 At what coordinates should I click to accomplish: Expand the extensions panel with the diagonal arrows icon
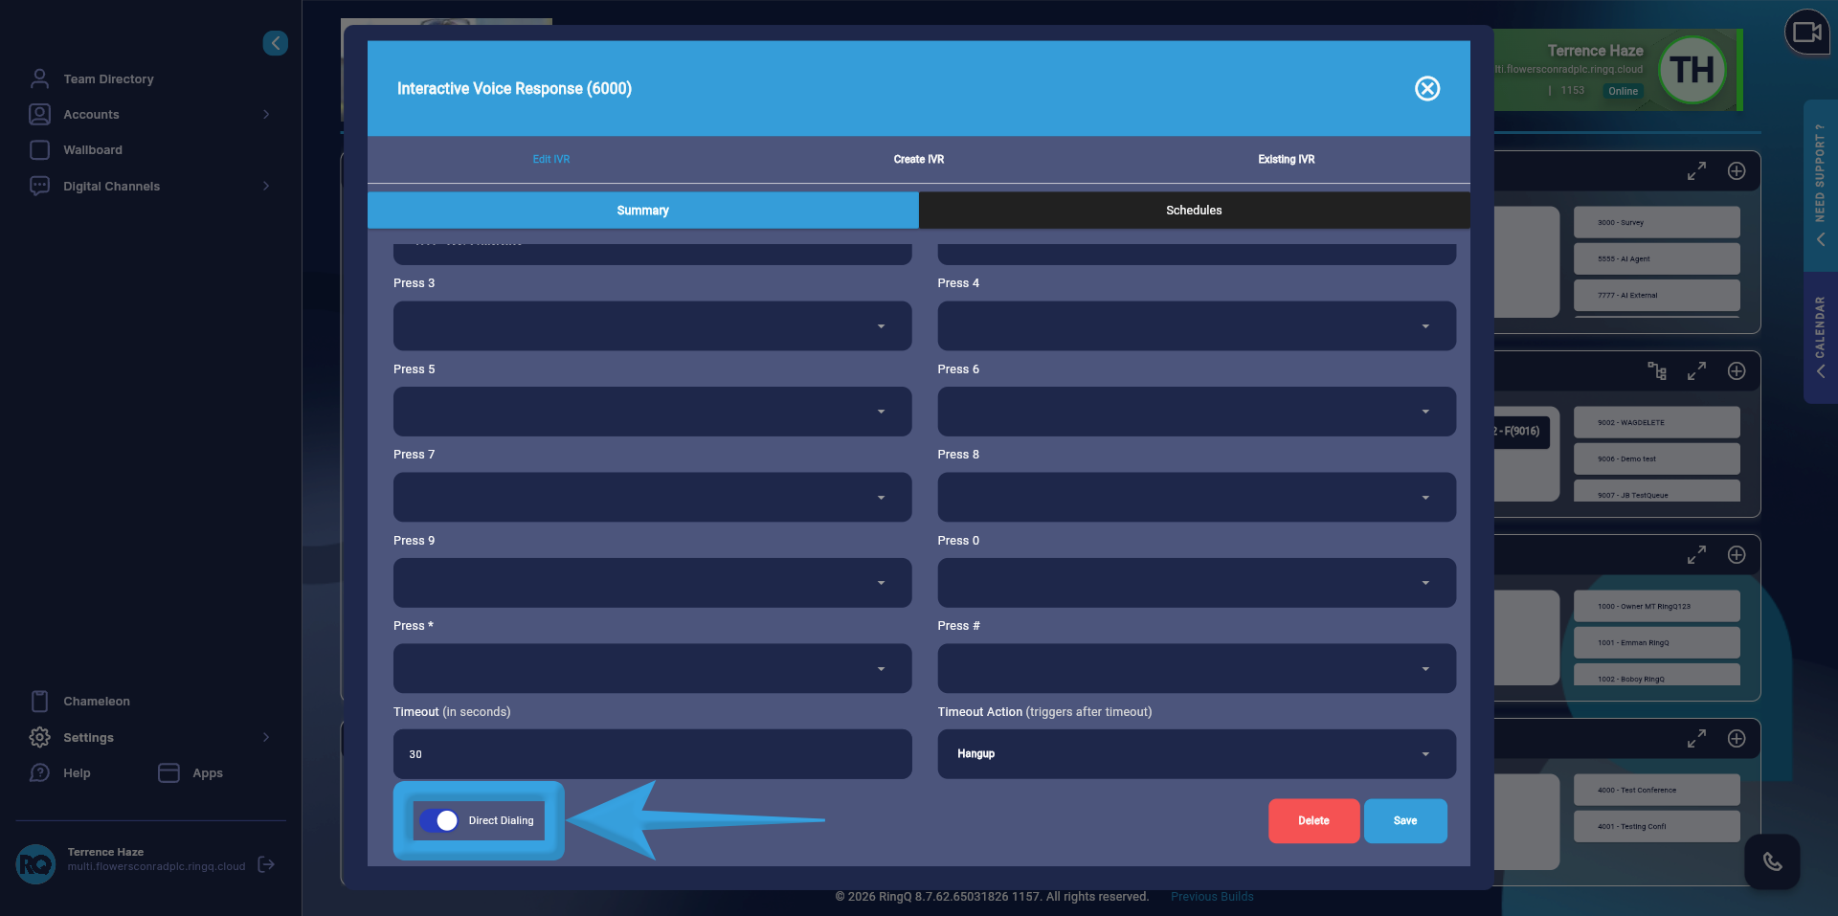pos(1696,554)
